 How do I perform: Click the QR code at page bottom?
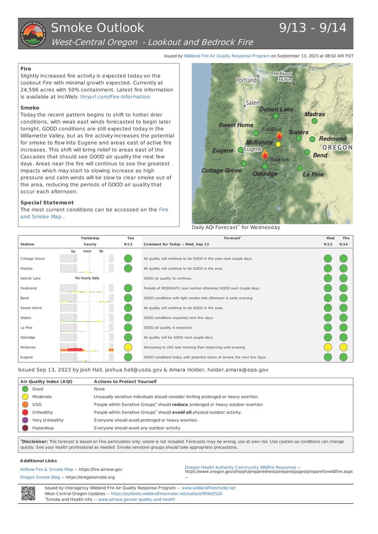pos(28,494)
